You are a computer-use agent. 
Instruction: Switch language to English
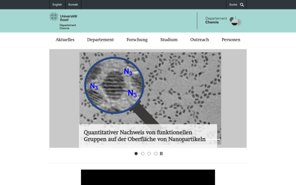pos(57,5)
